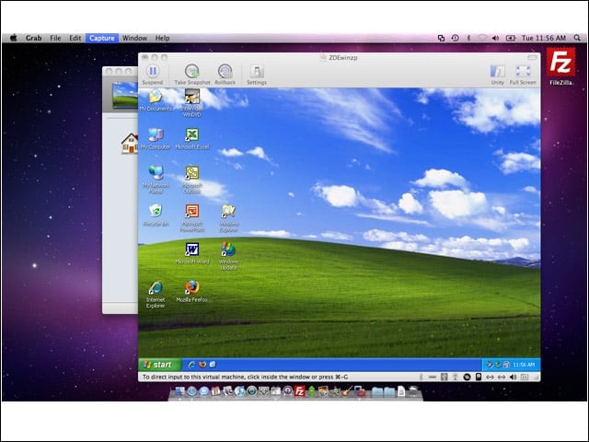Open the Windows XP start menu
The width and height of the screenshot is (589, 442).
[x=159, y=365]
